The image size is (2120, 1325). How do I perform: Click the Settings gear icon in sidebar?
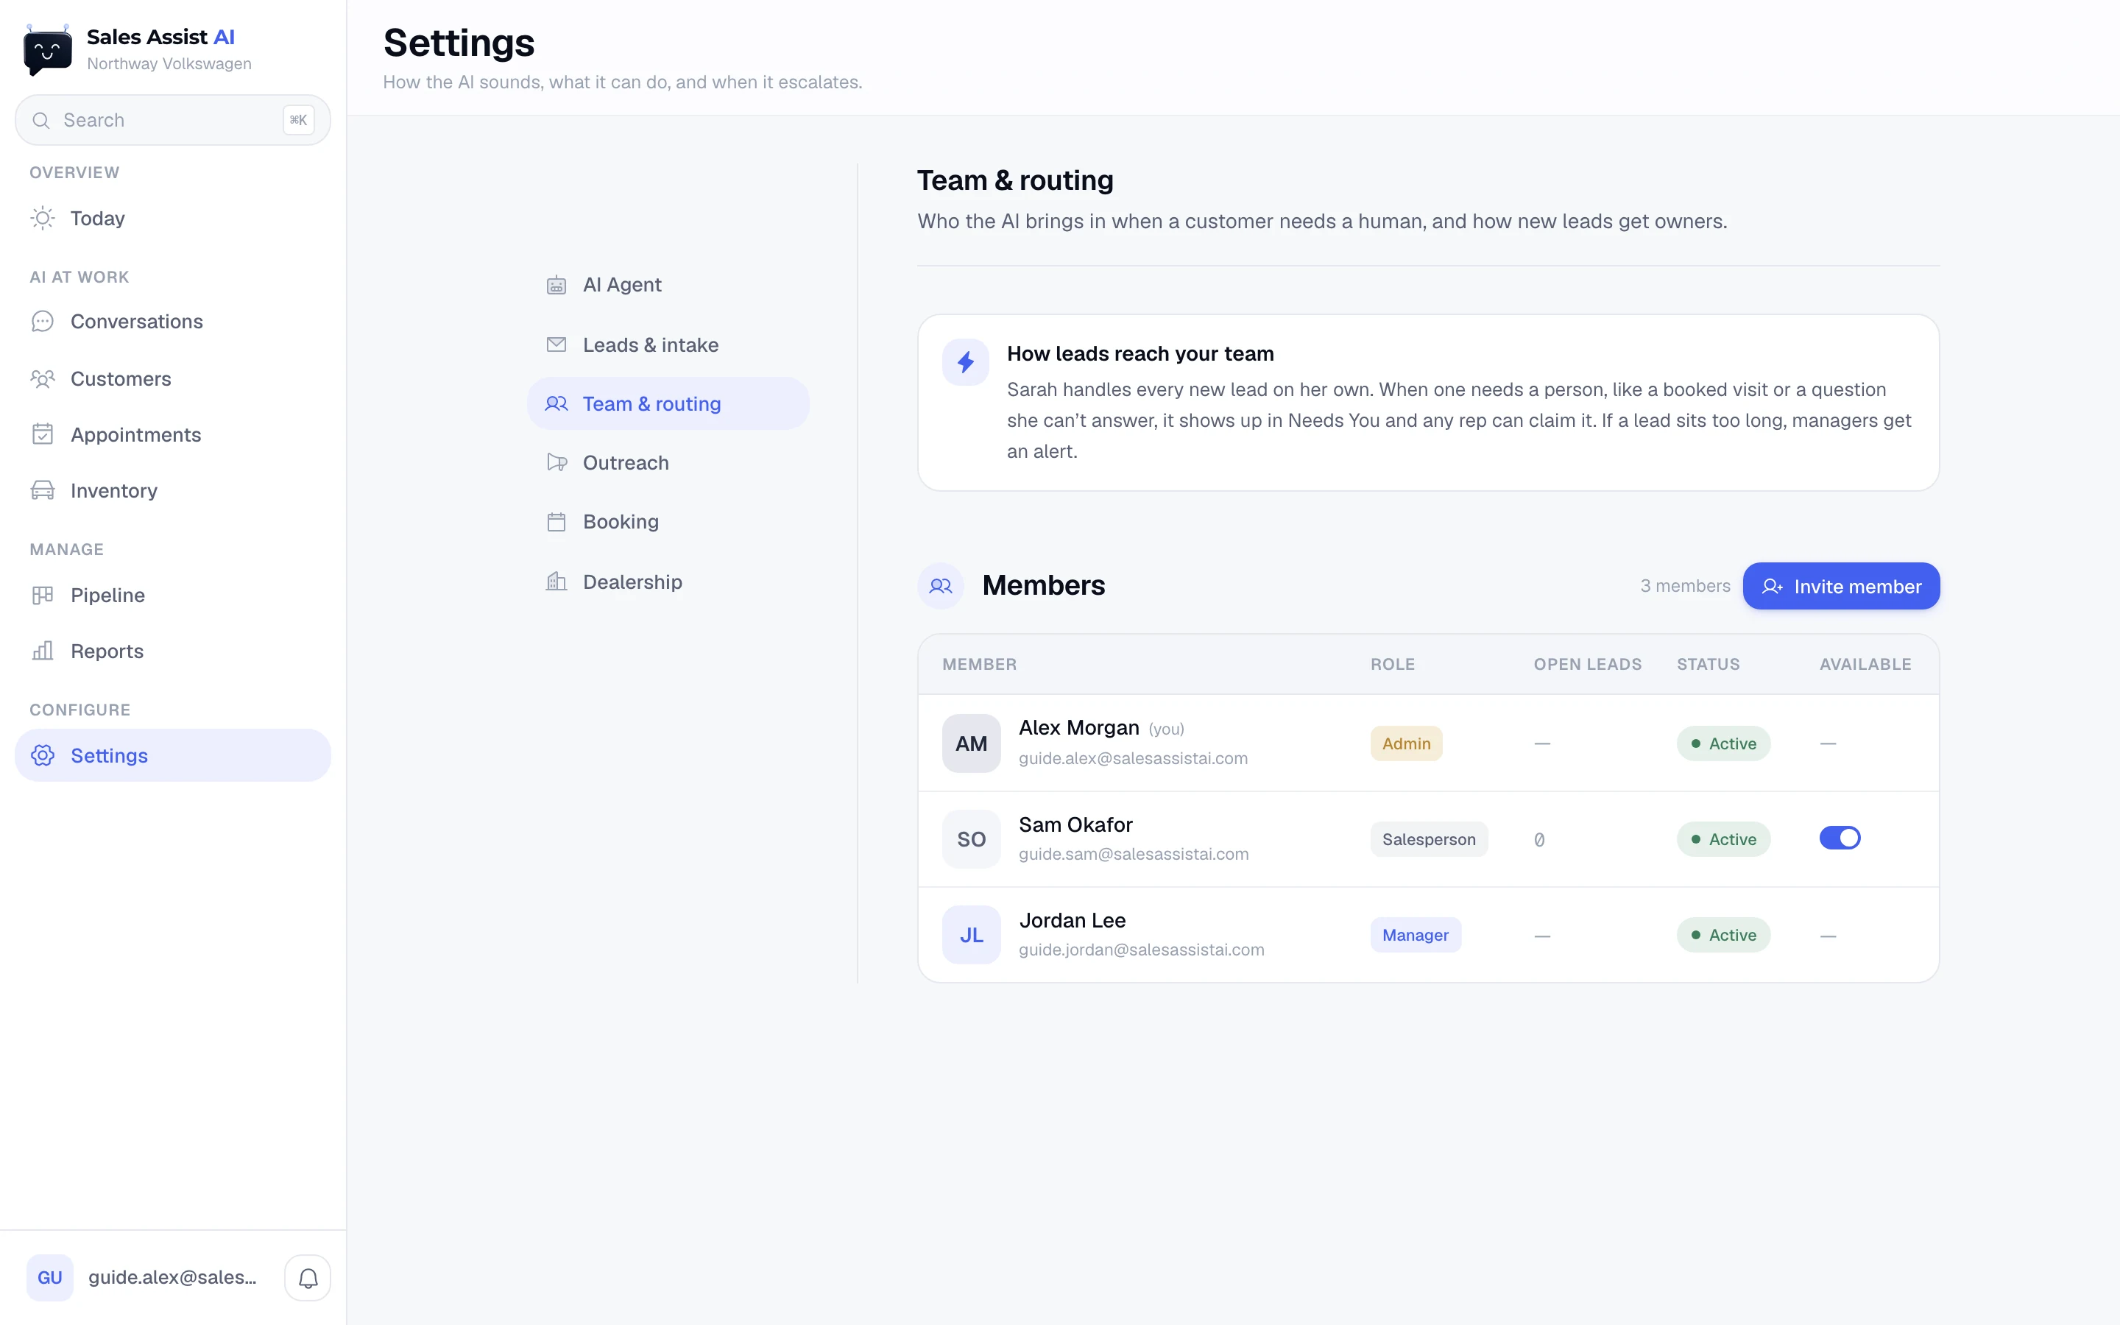click(43, 755)
